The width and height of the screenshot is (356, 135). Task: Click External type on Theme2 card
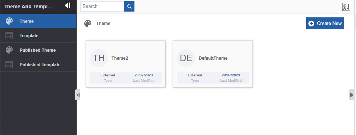pyautogui.click(x=108, y=75)
